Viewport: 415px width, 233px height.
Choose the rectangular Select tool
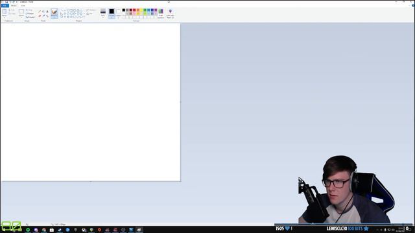coord(21,12)
